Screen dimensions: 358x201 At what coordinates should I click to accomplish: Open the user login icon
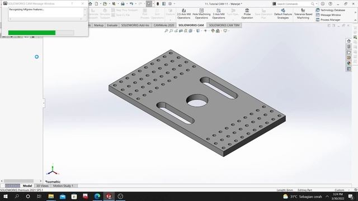click(323, 4)
